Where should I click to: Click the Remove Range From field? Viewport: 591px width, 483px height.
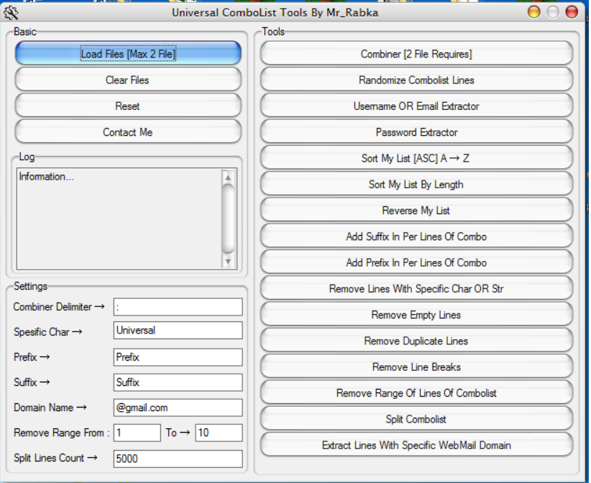click(137, 433)
